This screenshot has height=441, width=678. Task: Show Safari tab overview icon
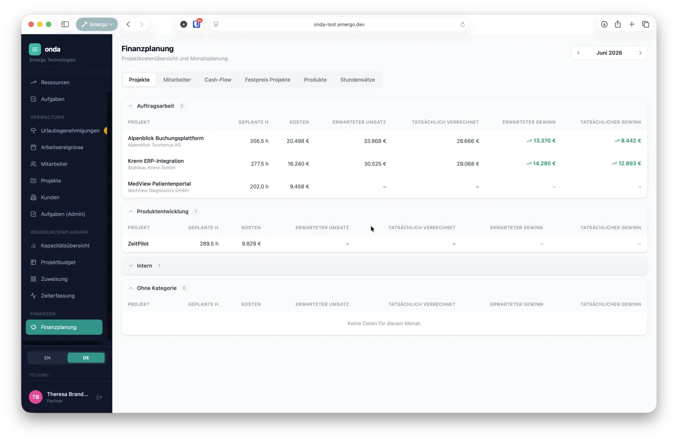tap(646, 25)
